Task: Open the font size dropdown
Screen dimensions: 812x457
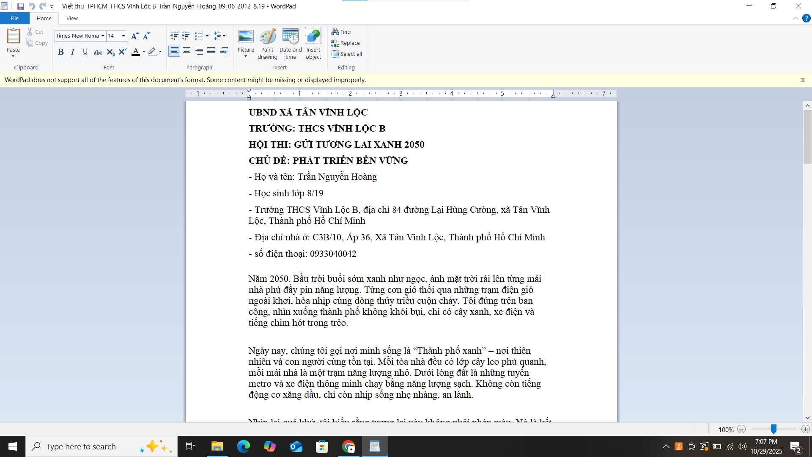Action: 123,36
